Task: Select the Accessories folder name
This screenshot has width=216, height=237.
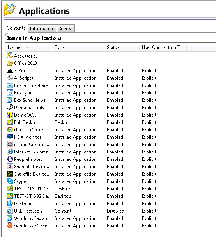Action: pyautogui.click(x=26, y=56)
